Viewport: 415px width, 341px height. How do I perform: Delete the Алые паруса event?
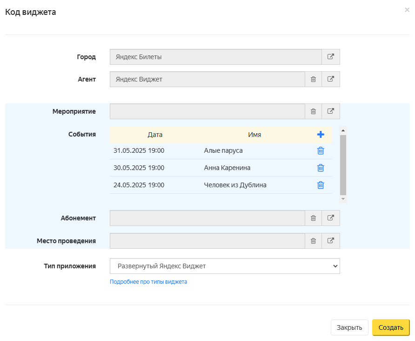pyautogui.click(x=321, y=150)
